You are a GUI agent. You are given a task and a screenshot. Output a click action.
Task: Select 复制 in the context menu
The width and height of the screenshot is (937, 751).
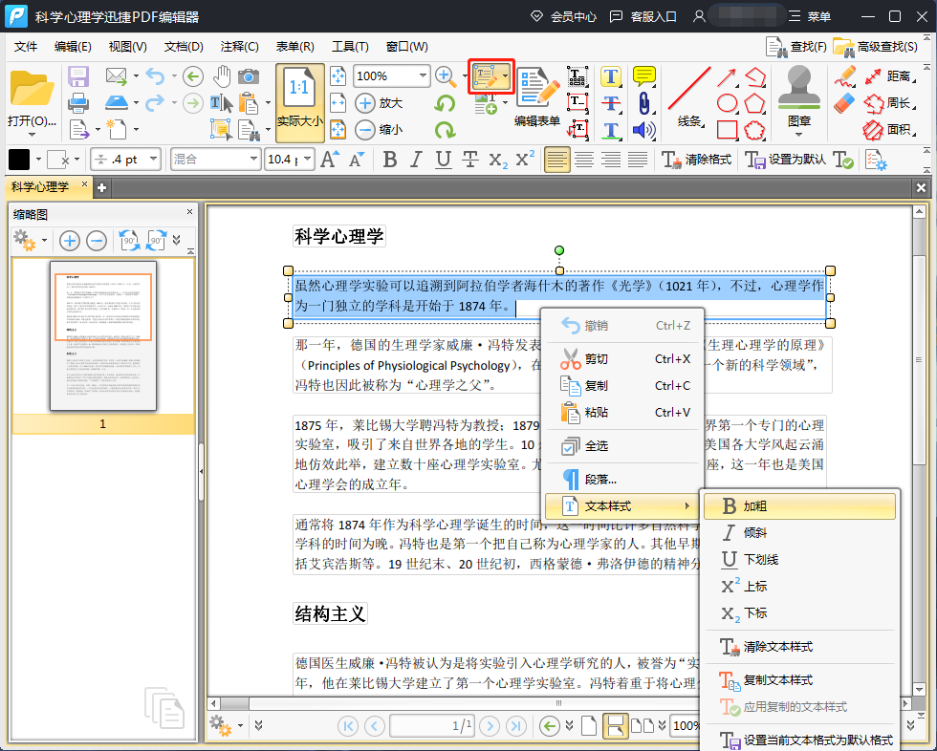(596, 386)
